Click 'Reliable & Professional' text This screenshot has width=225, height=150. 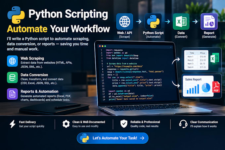point(145,122)
